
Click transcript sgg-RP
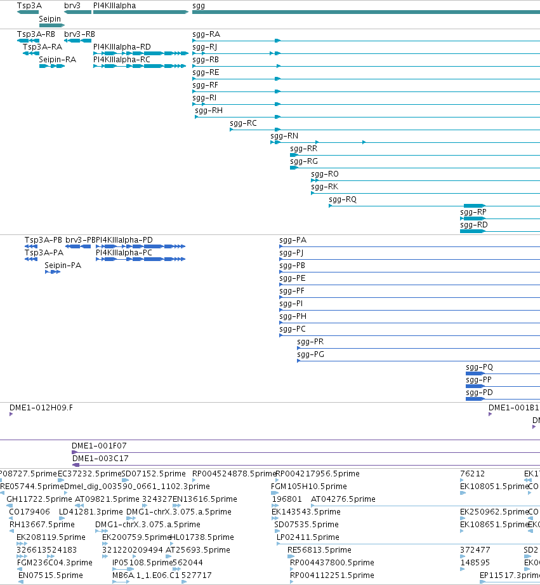click(473, 212)
